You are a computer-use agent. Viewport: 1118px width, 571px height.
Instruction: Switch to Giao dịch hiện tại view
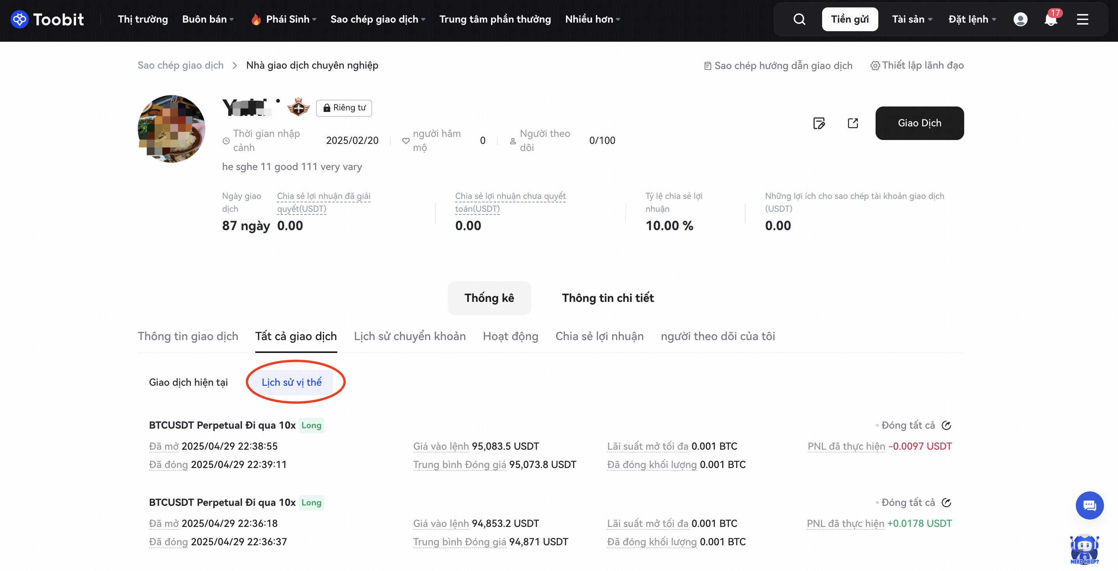[x=189, y=382]
